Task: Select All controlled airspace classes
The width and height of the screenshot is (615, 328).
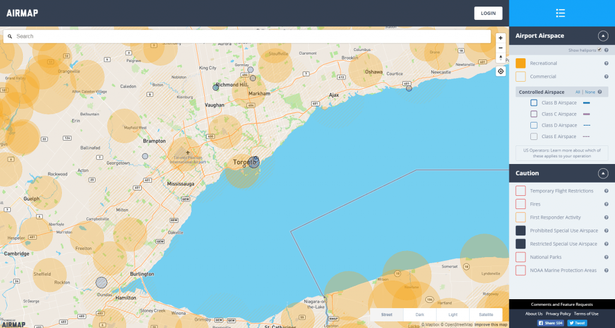Action: [x=578, y=92]
